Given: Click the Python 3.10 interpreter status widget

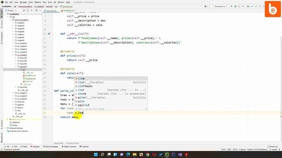Looking at the screenshot, I should [x=257, y=149].
